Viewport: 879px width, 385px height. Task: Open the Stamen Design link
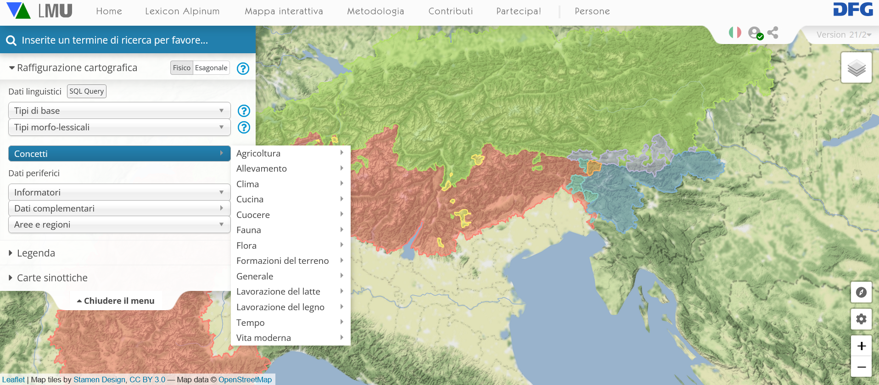(x=99, y=379)
